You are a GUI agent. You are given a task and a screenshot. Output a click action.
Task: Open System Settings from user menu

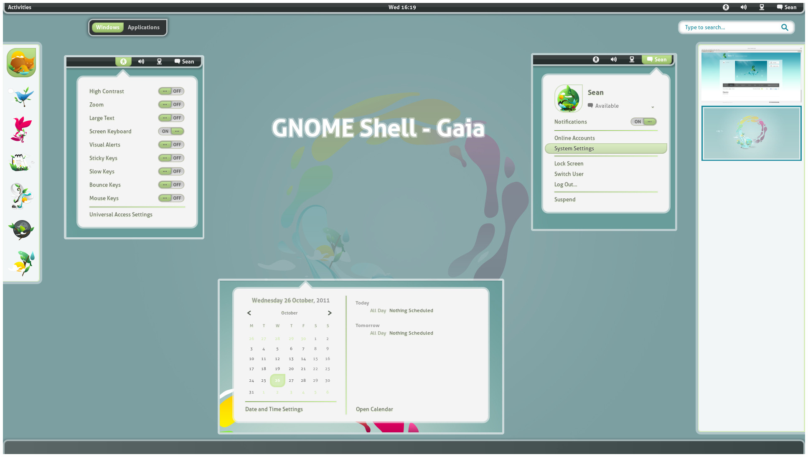pos(606,148)
